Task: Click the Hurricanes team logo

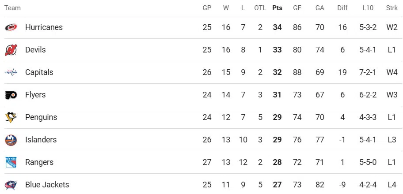Action: (11, 27)
